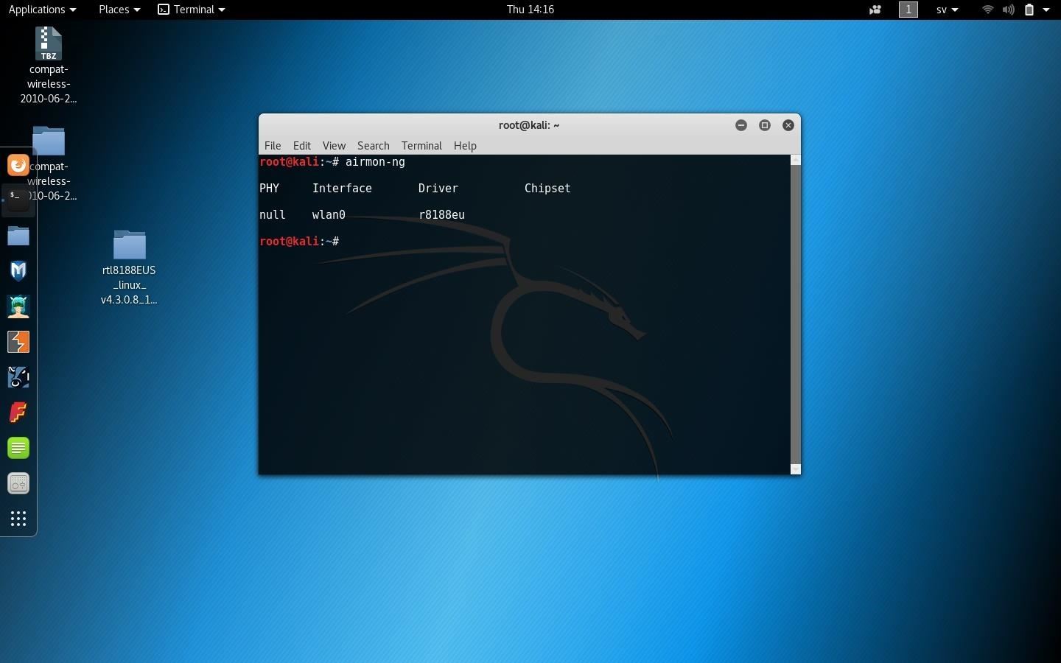Select the compat-wireless TBZ archive on desktop

[x=49, y=65]
